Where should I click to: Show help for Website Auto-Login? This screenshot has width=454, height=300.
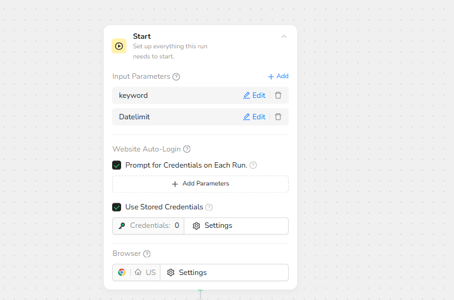[x=187, y=149]
